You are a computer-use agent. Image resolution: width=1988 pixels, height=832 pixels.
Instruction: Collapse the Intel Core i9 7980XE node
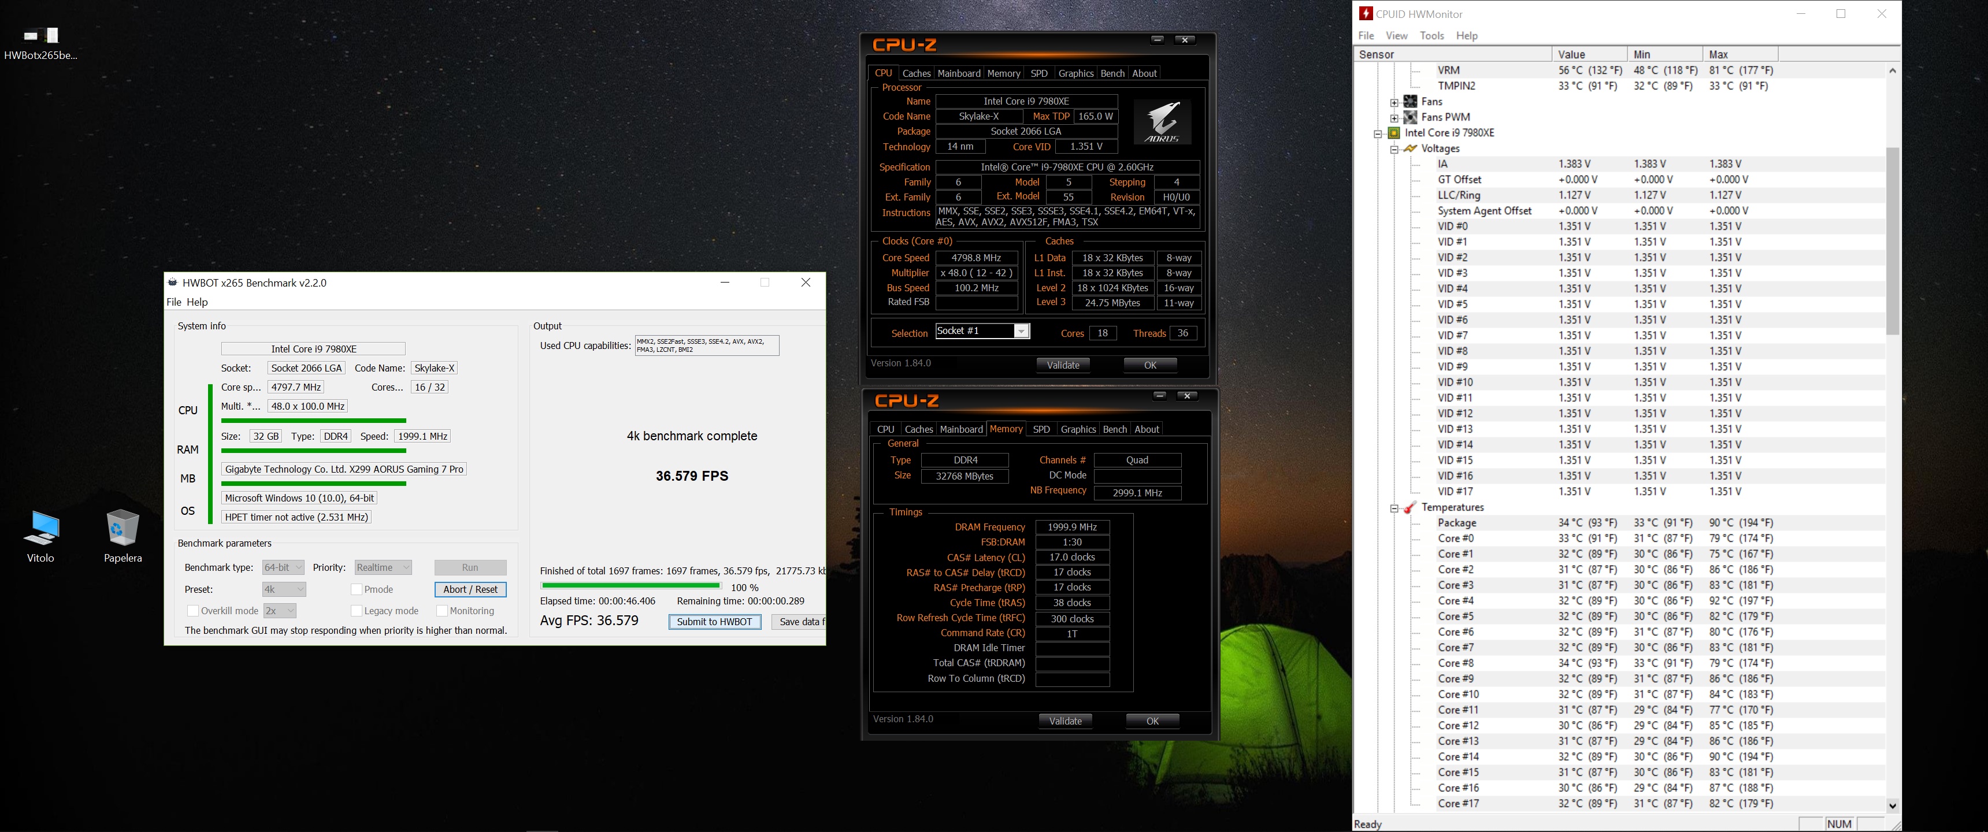click(x=1378, y=133)
